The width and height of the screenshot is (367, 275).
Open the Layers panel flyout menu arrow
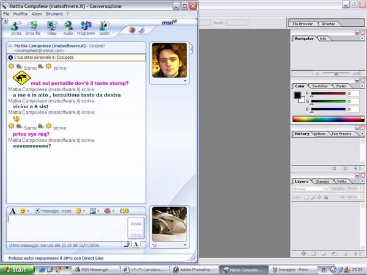[362, 182]
